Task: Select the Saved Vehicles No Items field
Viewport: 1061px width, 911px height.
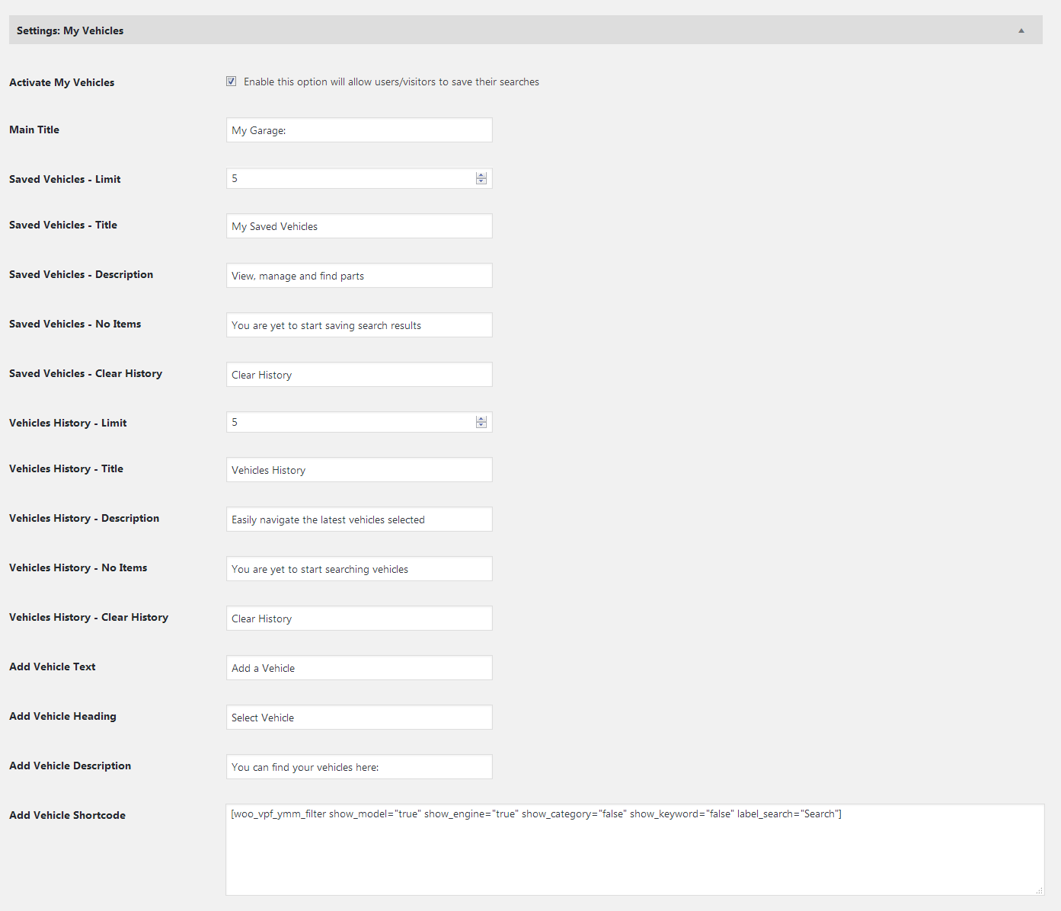Action: click(x=359, y=325)
